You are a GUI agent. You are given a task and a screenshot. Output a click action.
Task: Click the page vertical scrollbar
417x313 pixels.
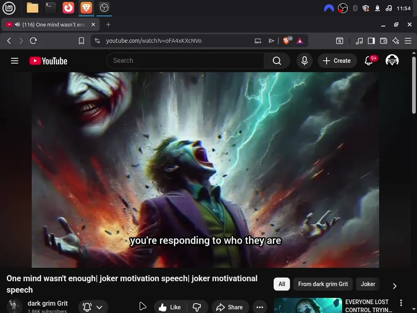[x=414, y=85]
